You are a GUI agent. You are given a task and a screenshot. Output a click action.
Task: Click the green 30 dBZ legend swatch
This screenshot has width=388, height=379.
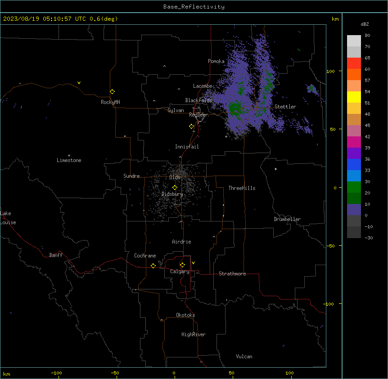coord(354,187)
